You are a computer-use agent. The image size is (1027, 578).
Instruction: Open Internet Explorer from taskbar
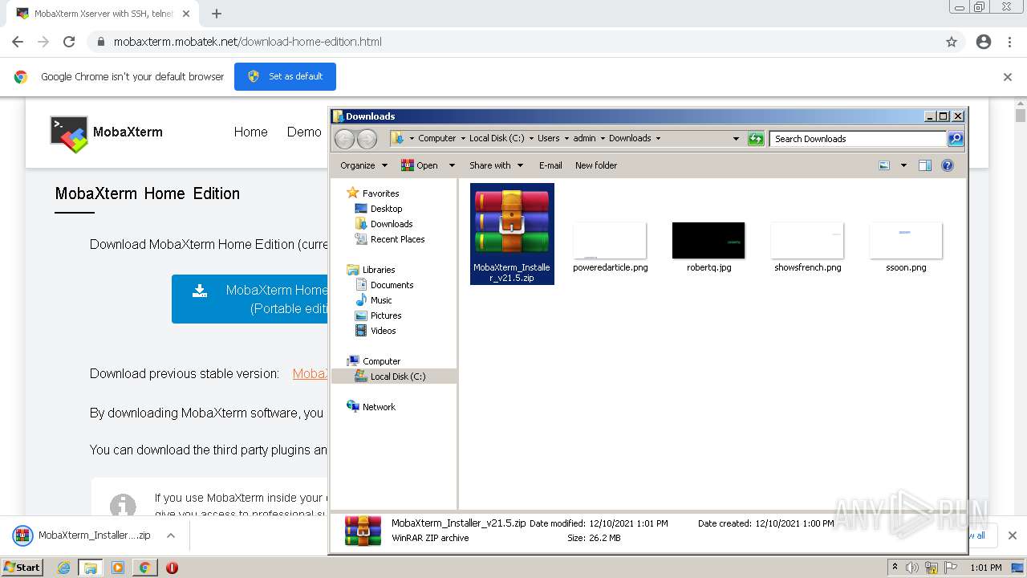click(x=63, y=568)
